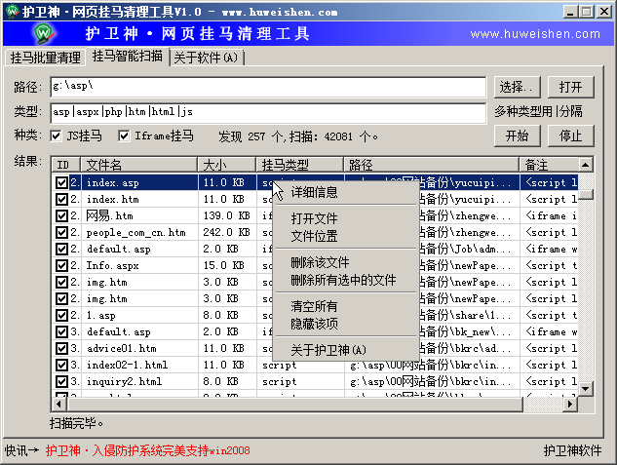Image resolution: width=617 pixels, height=465 pixels.
Task: Click the green W logo in the blue banner
Action: (44, 34)
